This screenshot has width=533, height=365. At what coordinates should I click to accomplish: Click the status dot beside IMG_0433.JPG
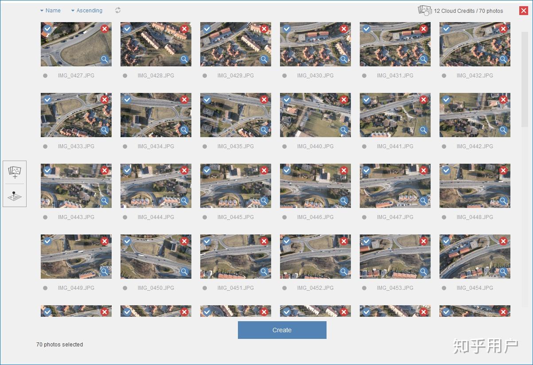point(45,146)
